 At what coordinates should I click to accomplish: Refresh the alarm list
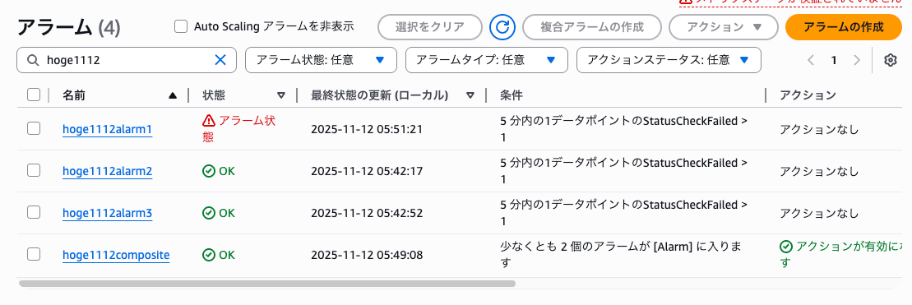[502, 27]
